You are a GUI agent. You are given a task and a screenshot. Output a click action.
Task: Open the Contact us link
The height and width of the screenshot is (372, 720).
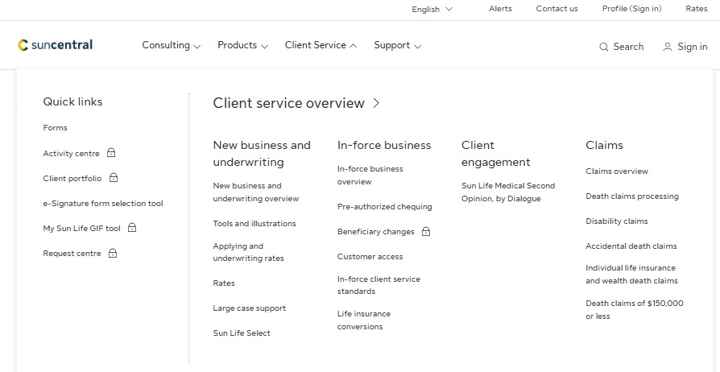point(557,9)
